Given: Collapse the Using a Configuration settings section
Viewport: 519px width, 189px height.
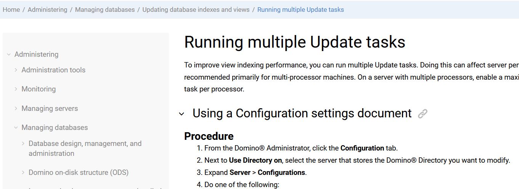Looking at the screenshot, I should click(x=182, y=114).
